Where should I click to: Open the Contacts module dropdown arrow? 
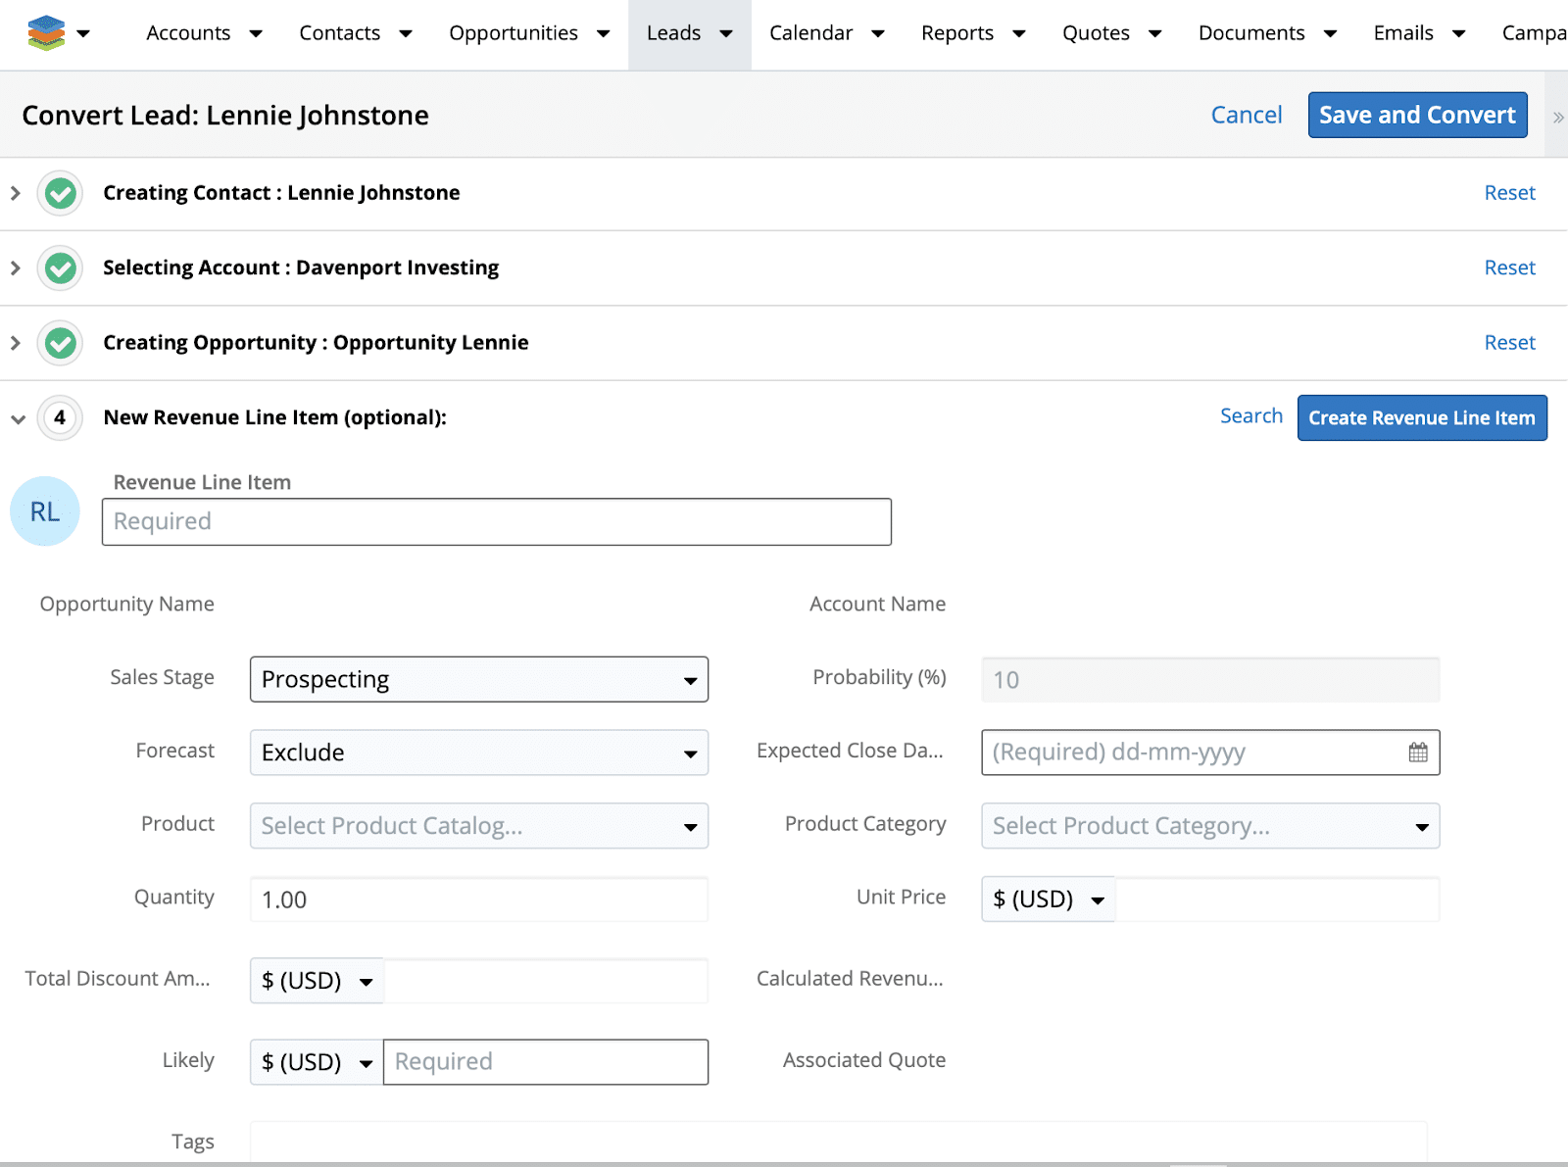(406, 33)
